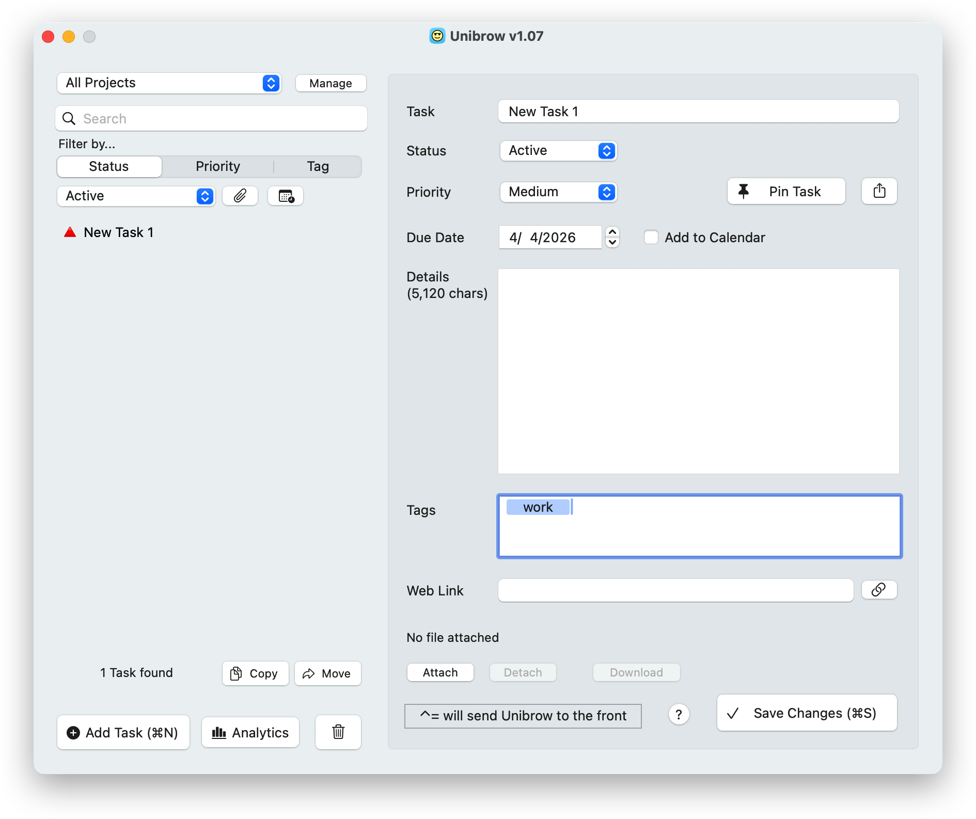Click the share icon button
Viewport: 976px width, 819px height.
[879, 191]
